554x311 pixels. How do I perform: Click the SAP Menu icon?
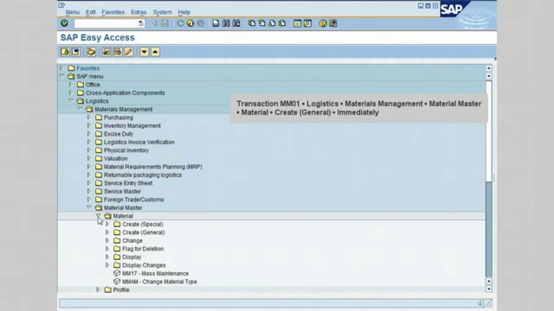click(76, 52)
